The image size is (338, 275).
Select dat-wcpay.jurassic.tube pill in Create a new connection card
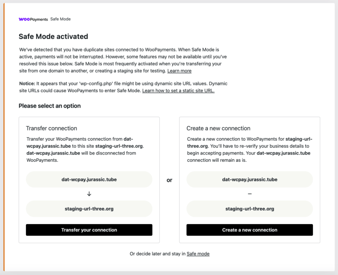250,179
